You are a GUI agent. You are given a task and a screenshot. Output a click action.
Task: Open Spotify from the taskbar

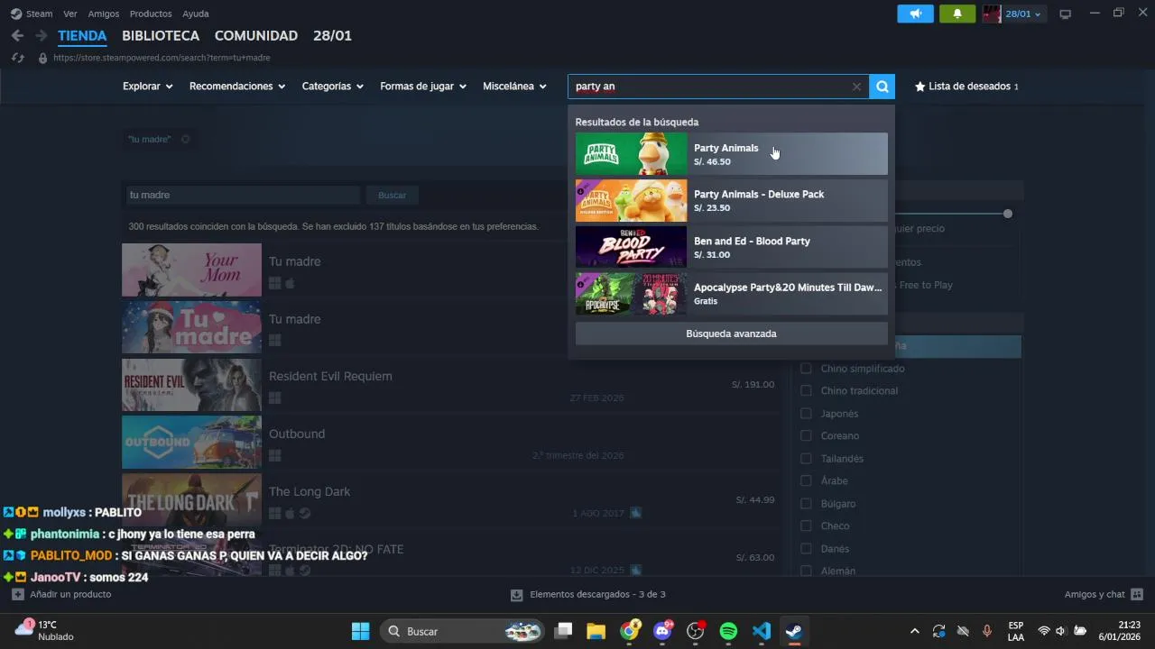pyautogui.click(x=728, y=631)
